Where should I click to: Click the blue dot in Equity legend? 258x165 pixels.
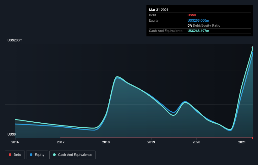click(x=31, y=155)
